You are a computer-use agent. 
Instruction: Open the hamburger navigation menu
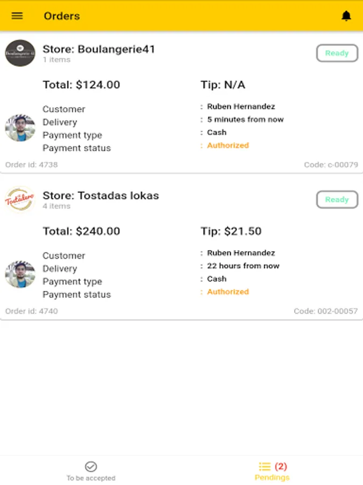17,16
